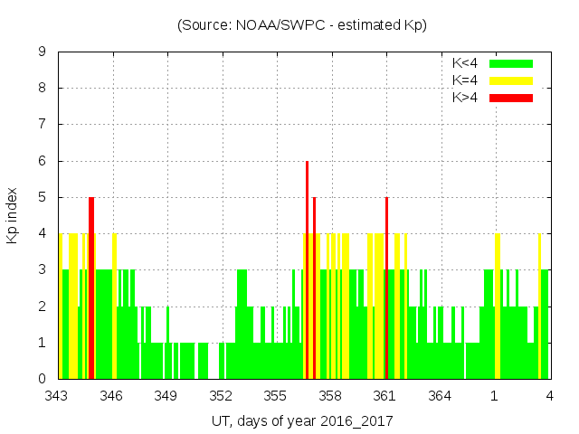Click the 'UT, days of year 2016_2017' axis label
Screen dimensions: 579x434
[302, 421]
